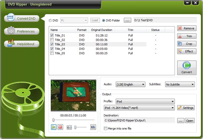Select the 00:00:36 duration cell
Viewport: 203px width, 139px height.
(x=101, y=40)
